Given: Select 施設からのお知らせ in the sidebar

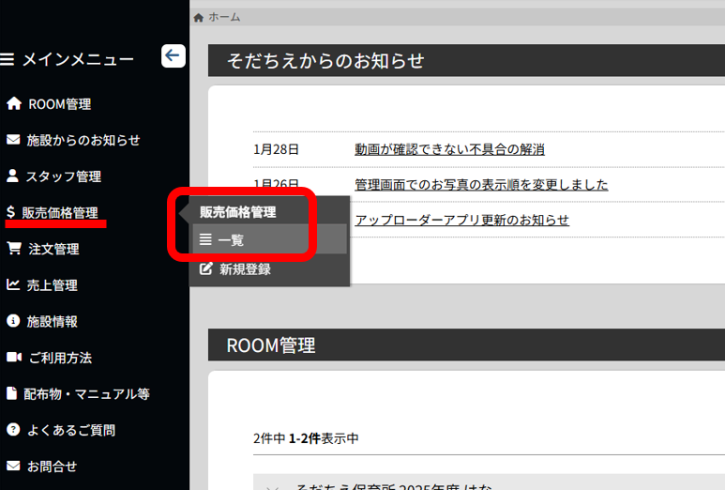Looking at the screenshot, I should [x=83, y=140].
